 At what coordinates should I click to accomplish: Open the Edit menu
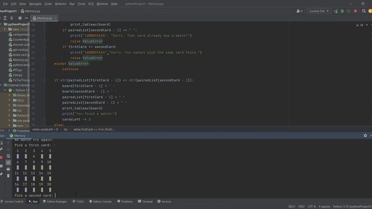pos(13,4)
